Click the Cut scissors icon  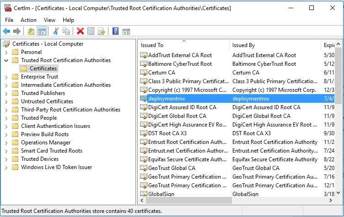click(56, 31)
